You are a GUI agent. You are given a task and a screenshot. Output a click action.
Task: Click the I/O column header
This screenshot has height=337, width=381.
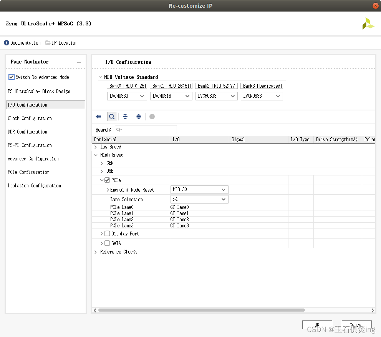pos(199,139)
